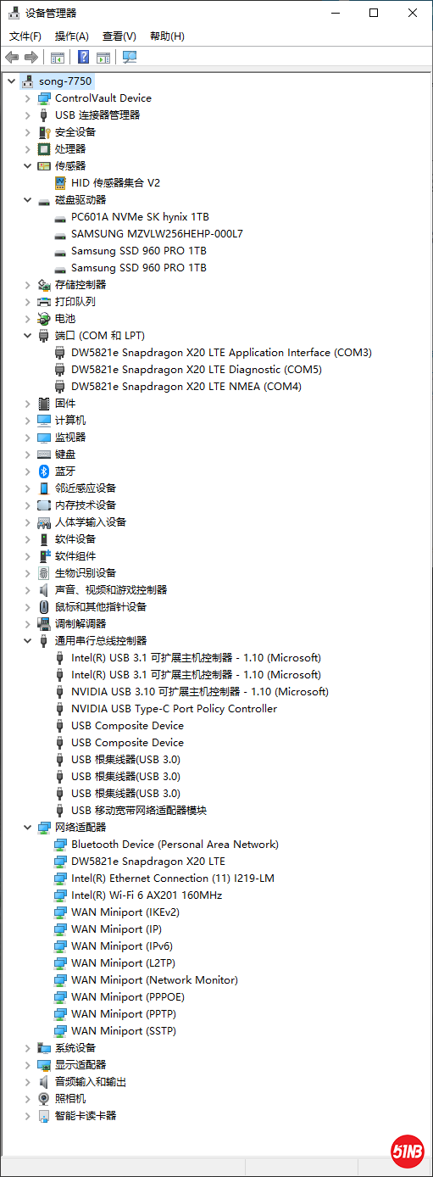Click the 计算机 computer icon
This screenshot has width=433, height=1177.
coord(44,421)
